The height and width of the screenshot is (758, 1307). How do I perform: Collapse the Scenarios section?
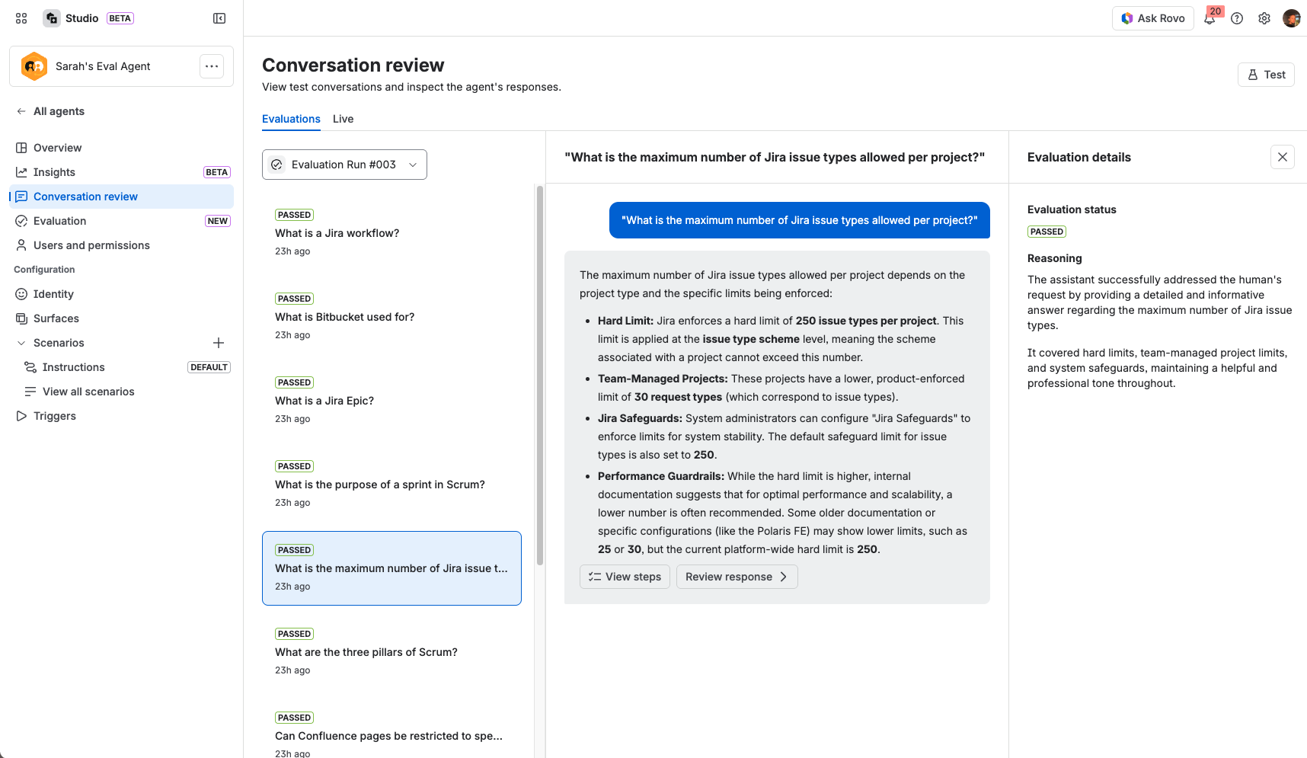pos(21,343)
